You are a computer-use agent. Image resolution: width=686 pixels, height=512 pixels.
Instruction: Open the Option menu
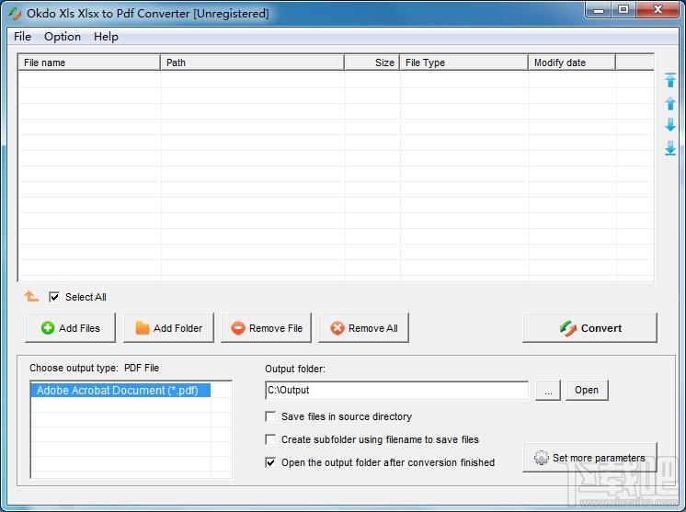coord(63,37)
